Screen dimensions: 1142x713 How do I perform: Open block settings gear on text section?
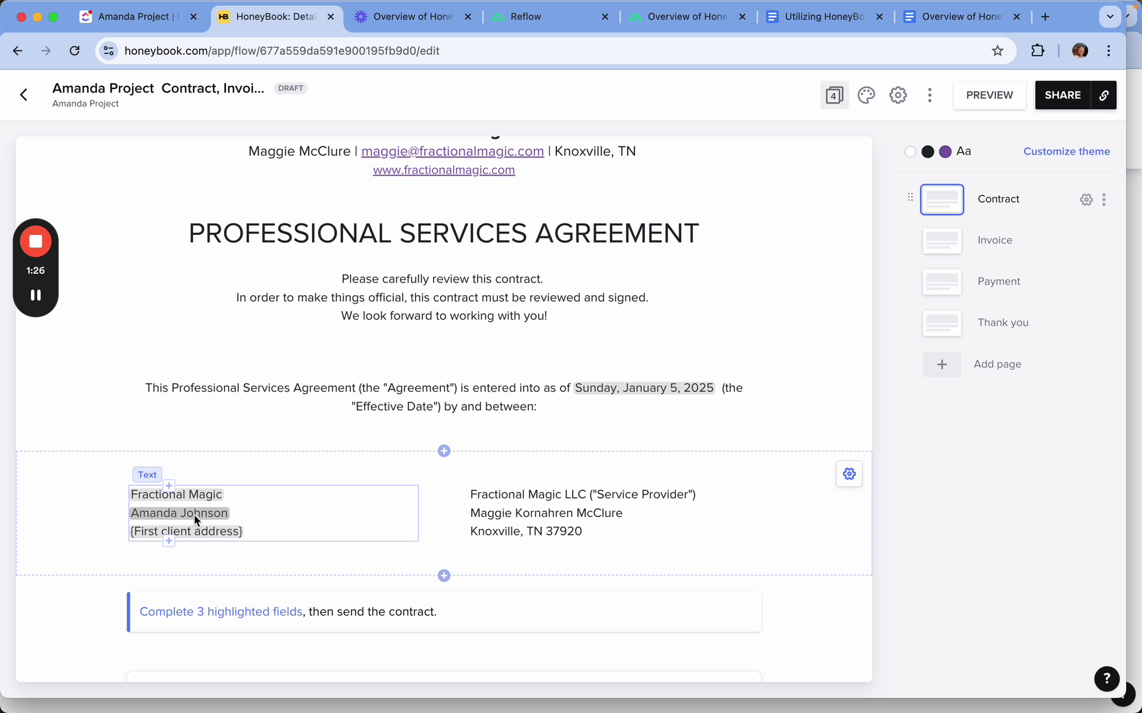pyautogui.click(x=849, y=474)
